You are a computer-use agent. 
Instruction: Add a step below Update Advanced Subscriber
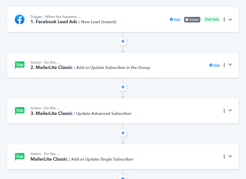(123, 133)
